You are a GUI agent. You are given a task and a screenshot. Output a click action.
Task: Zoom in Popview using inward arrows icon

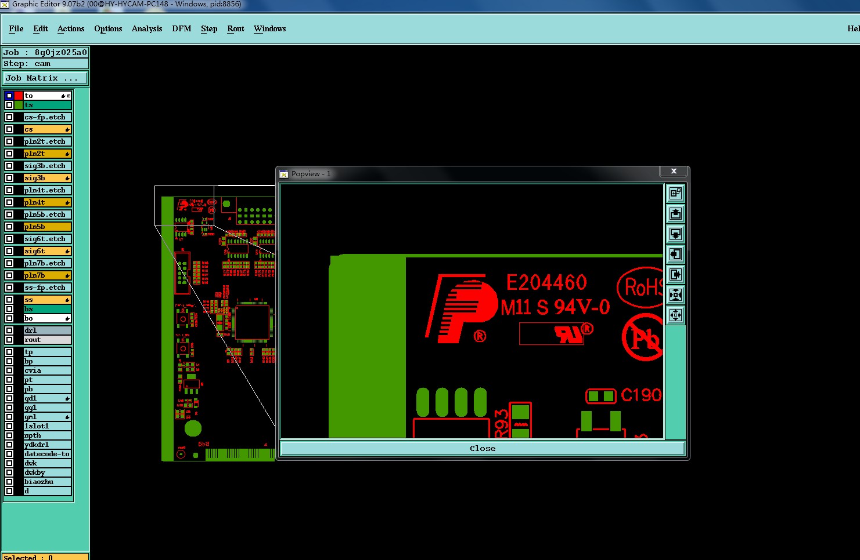(675, 294)
